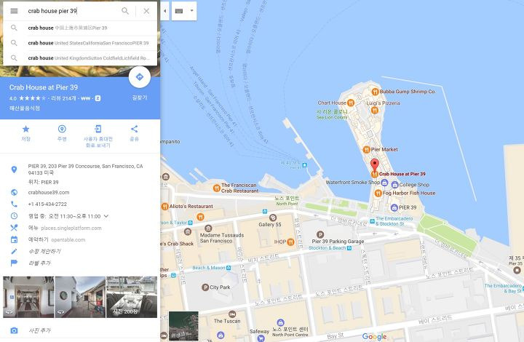Click the search magnifier icon

[x=125, y=11]
